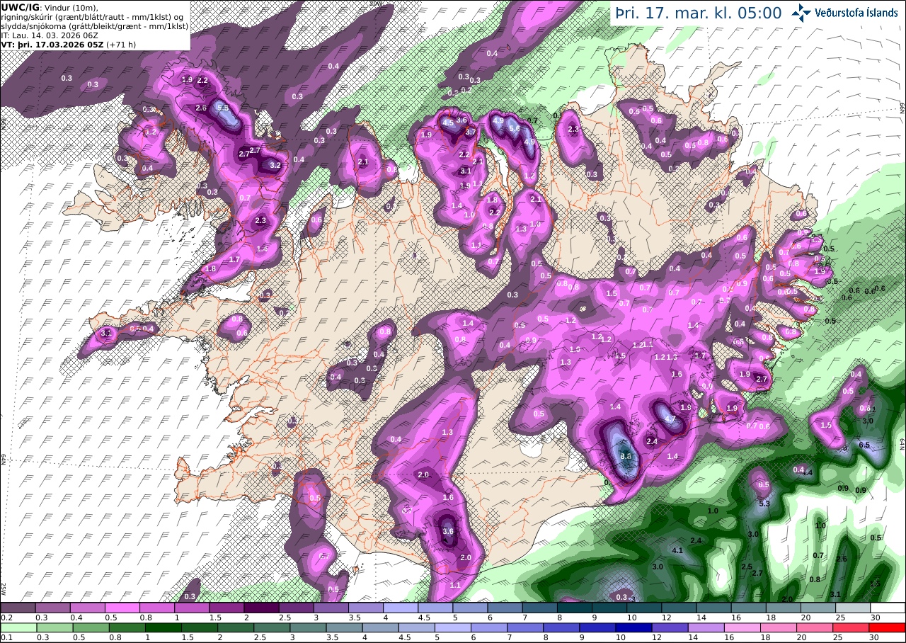The image size is (906, 643).
Task: Click the 'Veðurstofa Íslands' logo text
Action: coord(856,13)
